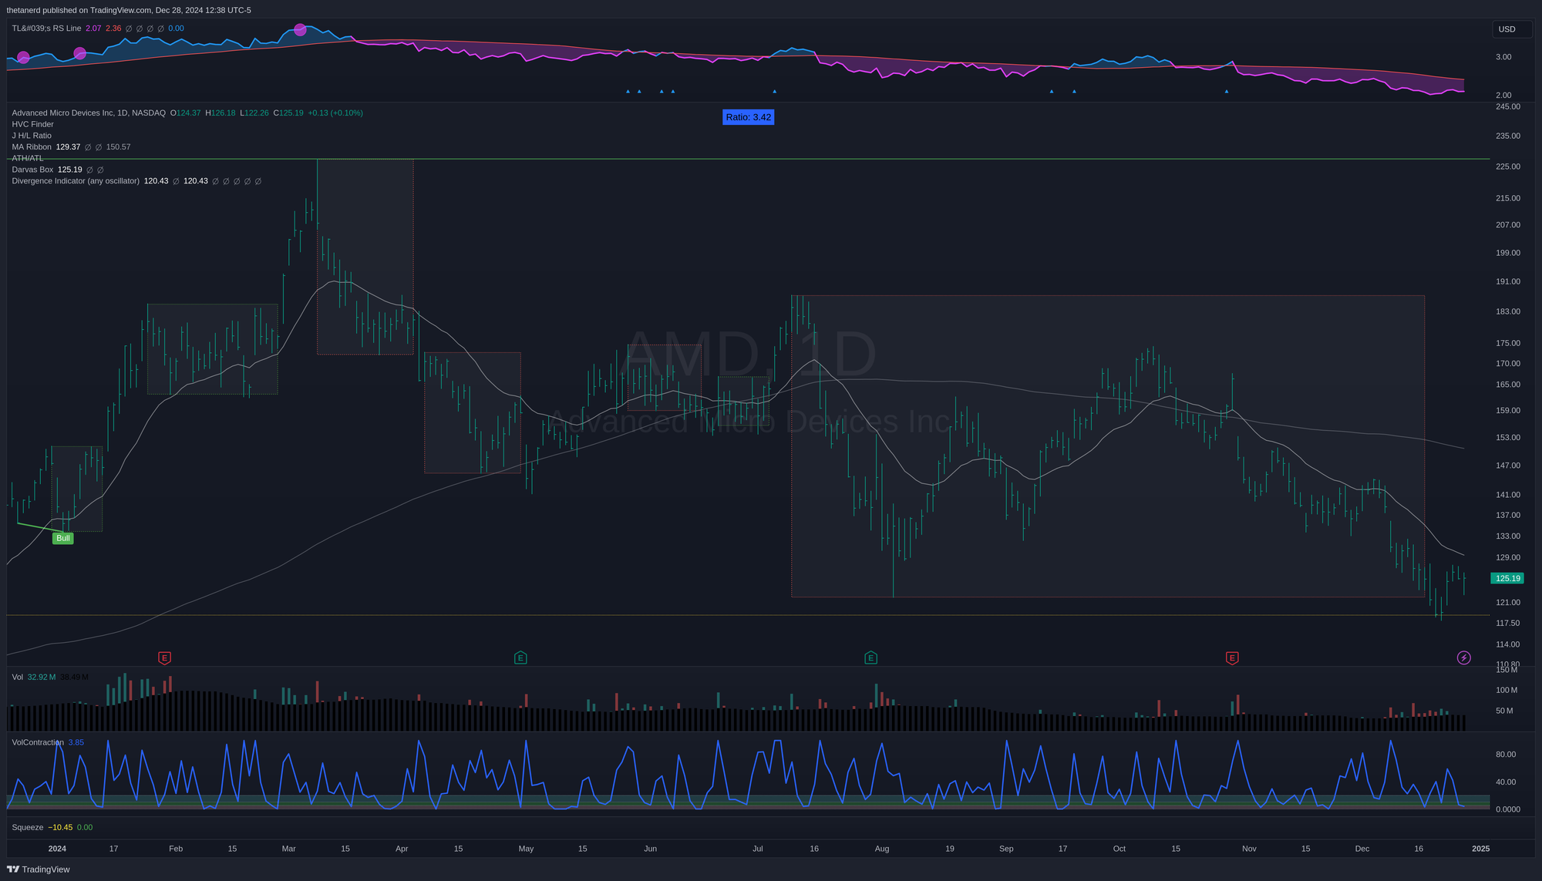Click the MA Ribbon value 129.37

point(68,147)
